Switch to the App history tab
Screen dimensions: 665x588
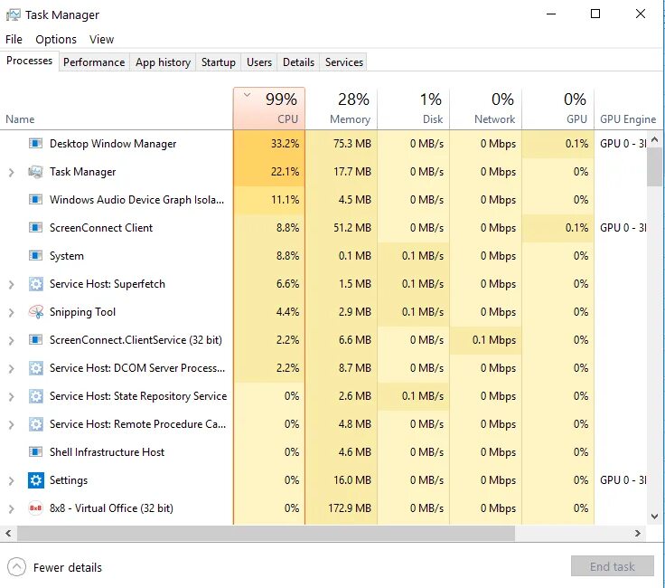point(163,62)
